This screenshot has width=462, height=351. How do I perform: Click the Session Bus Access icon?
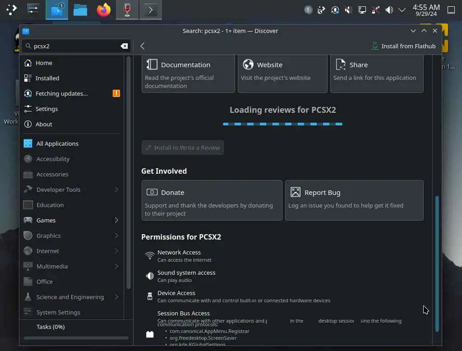[x=150, y=334]
